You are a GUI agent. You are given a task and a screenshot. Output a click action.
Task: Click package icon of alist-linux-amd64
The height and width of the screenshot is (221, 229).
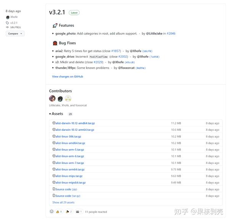54,143
